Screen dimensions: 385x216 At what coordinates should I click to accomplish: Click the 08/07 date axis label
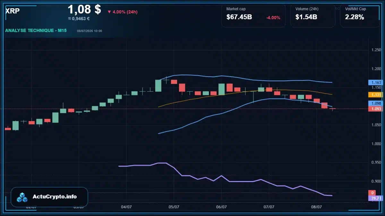click(x=317, y=207)
